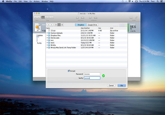165x115 pixels.
Task: Switch the sheet to icon view
Action: coord(56,25)
